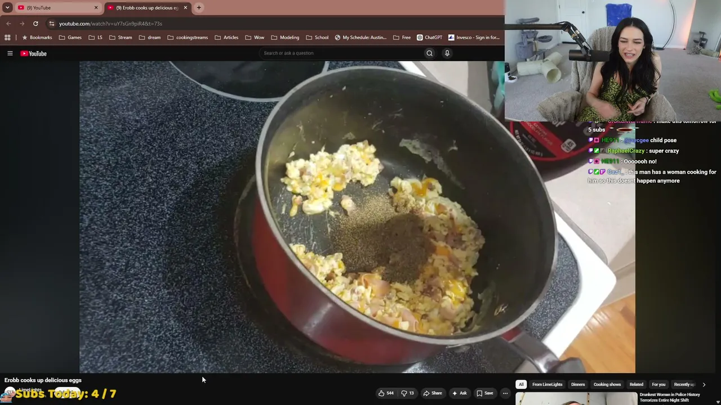The height and width of the screenshot is (405, 721).
Task: Open the 'My Schedule: Austin...' bookmark
Action: (x=360, y=38)
